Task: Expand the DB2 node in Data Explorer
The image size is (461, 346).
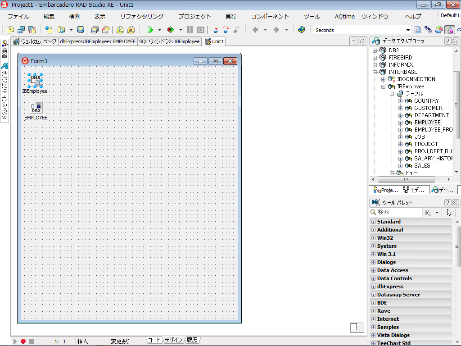Action: tap(375, 50)
